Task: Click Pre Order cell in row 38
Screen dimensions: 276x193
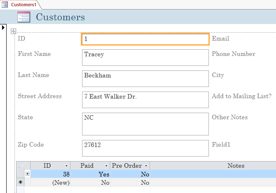Action: pyautogui.click(x=130, y=174)
